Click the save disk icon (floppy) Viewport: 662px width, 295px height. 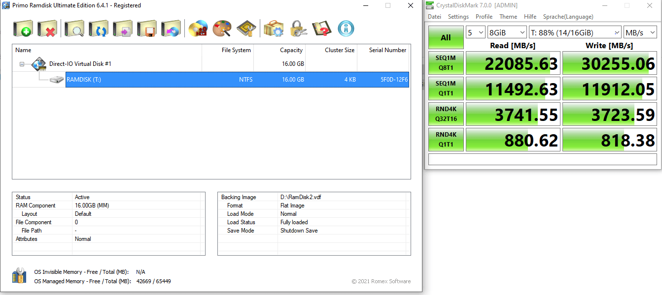pyautogui.click(x=147, y=29)
